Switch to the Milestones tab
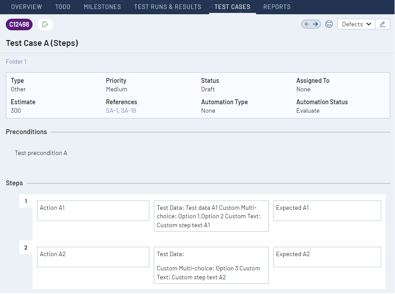Screen dimensions: 395x294 [102, 7]
